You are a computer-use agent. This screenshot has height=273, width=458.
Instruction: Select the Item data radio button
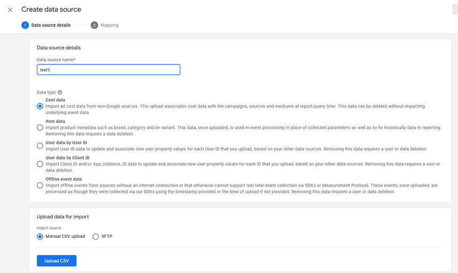[40, 128]
